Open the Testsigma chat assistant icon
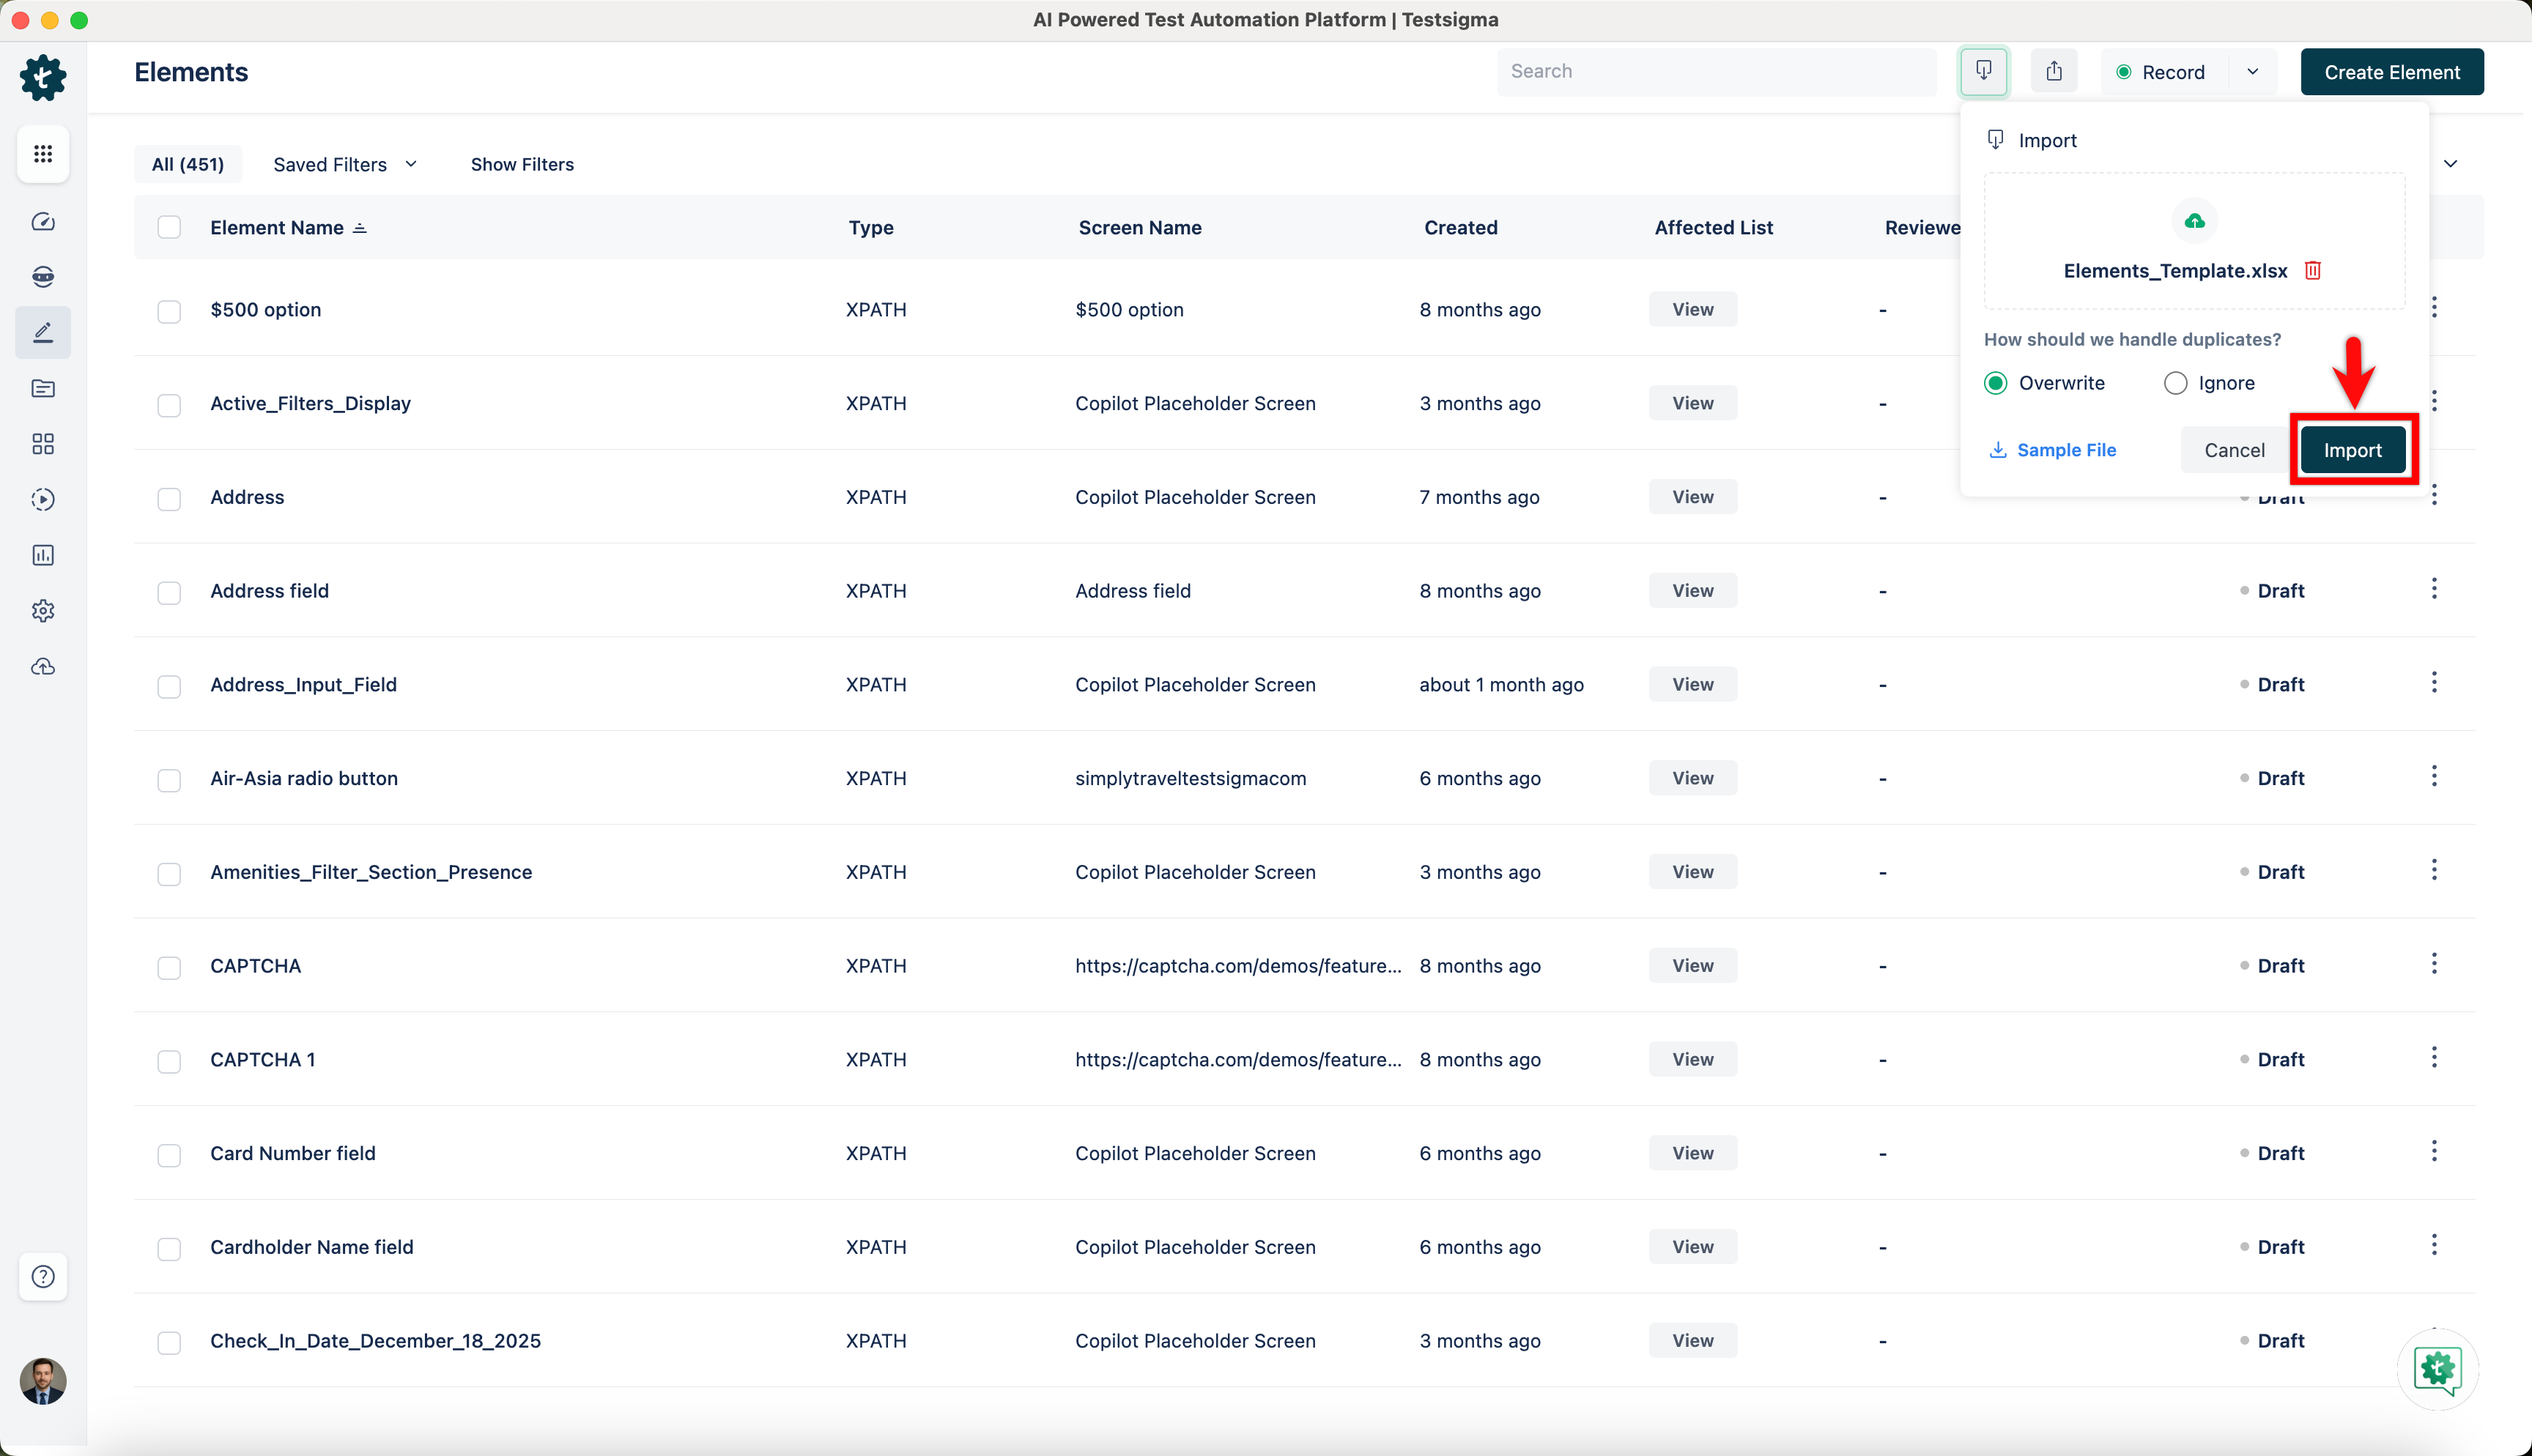This screenshot has height=1456, width=2532. (x=2437, y=1369)
